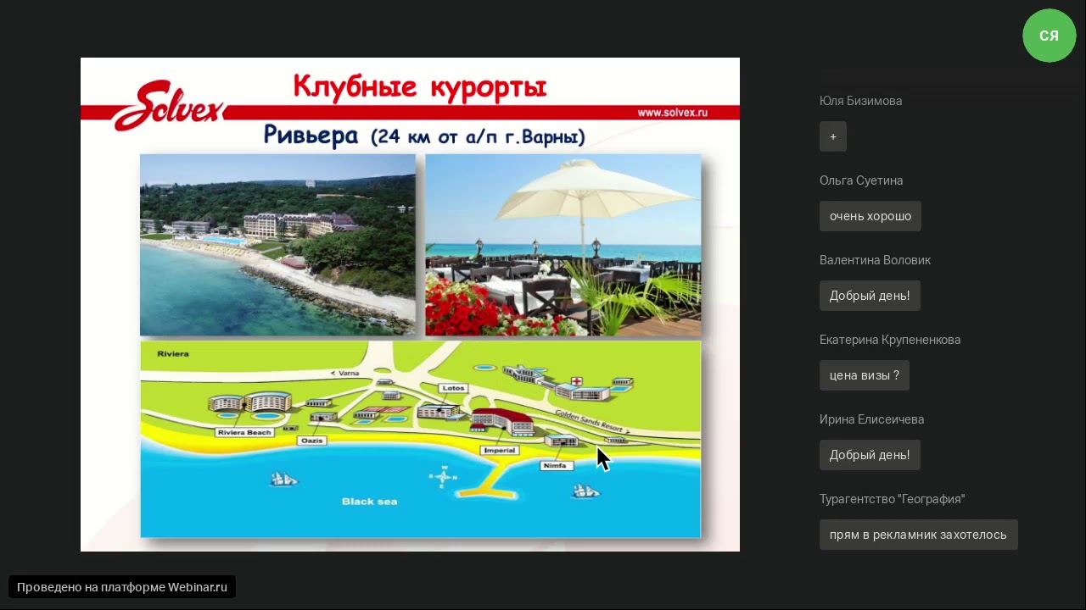The height and width of the screenshot is (610, 1086).
Task: Select the seaside terrace umbrella photo
Action: pos(563,245)
